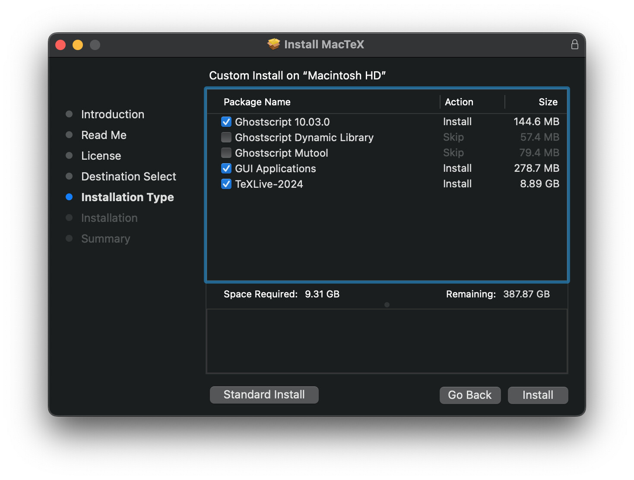The image size is (634, 480).
Task: Select the Ghostscript 10.03.0 row name
Action: click(282, 122)
